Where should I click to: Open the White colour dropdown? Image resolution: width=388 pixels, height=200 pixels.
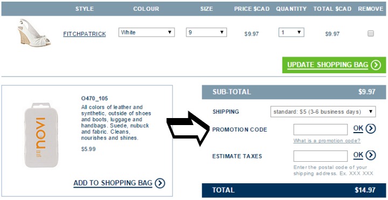coord(147,32)
